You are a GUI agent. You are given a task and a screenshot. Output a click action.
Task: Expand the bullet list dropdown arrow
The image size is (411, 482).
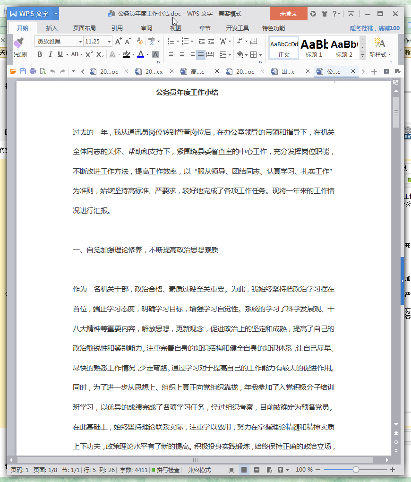coord(178,42)
